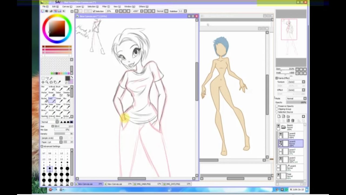Hide Layer8 using its eye icon

(x=281, y=134)
